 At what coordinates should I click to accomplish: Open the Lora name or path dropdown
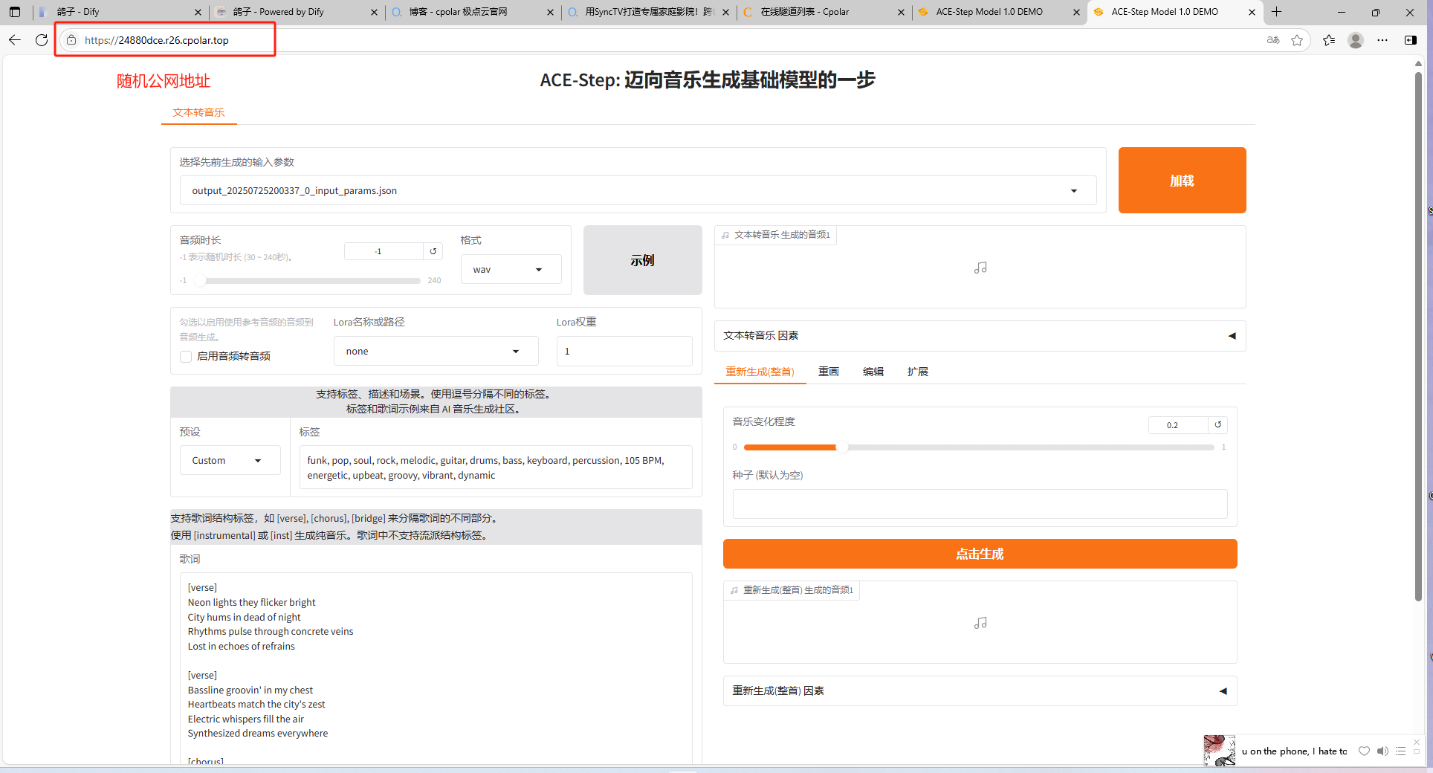(x=436, y=351)
